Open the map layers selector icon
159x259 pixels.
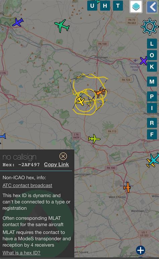point(136,7)
